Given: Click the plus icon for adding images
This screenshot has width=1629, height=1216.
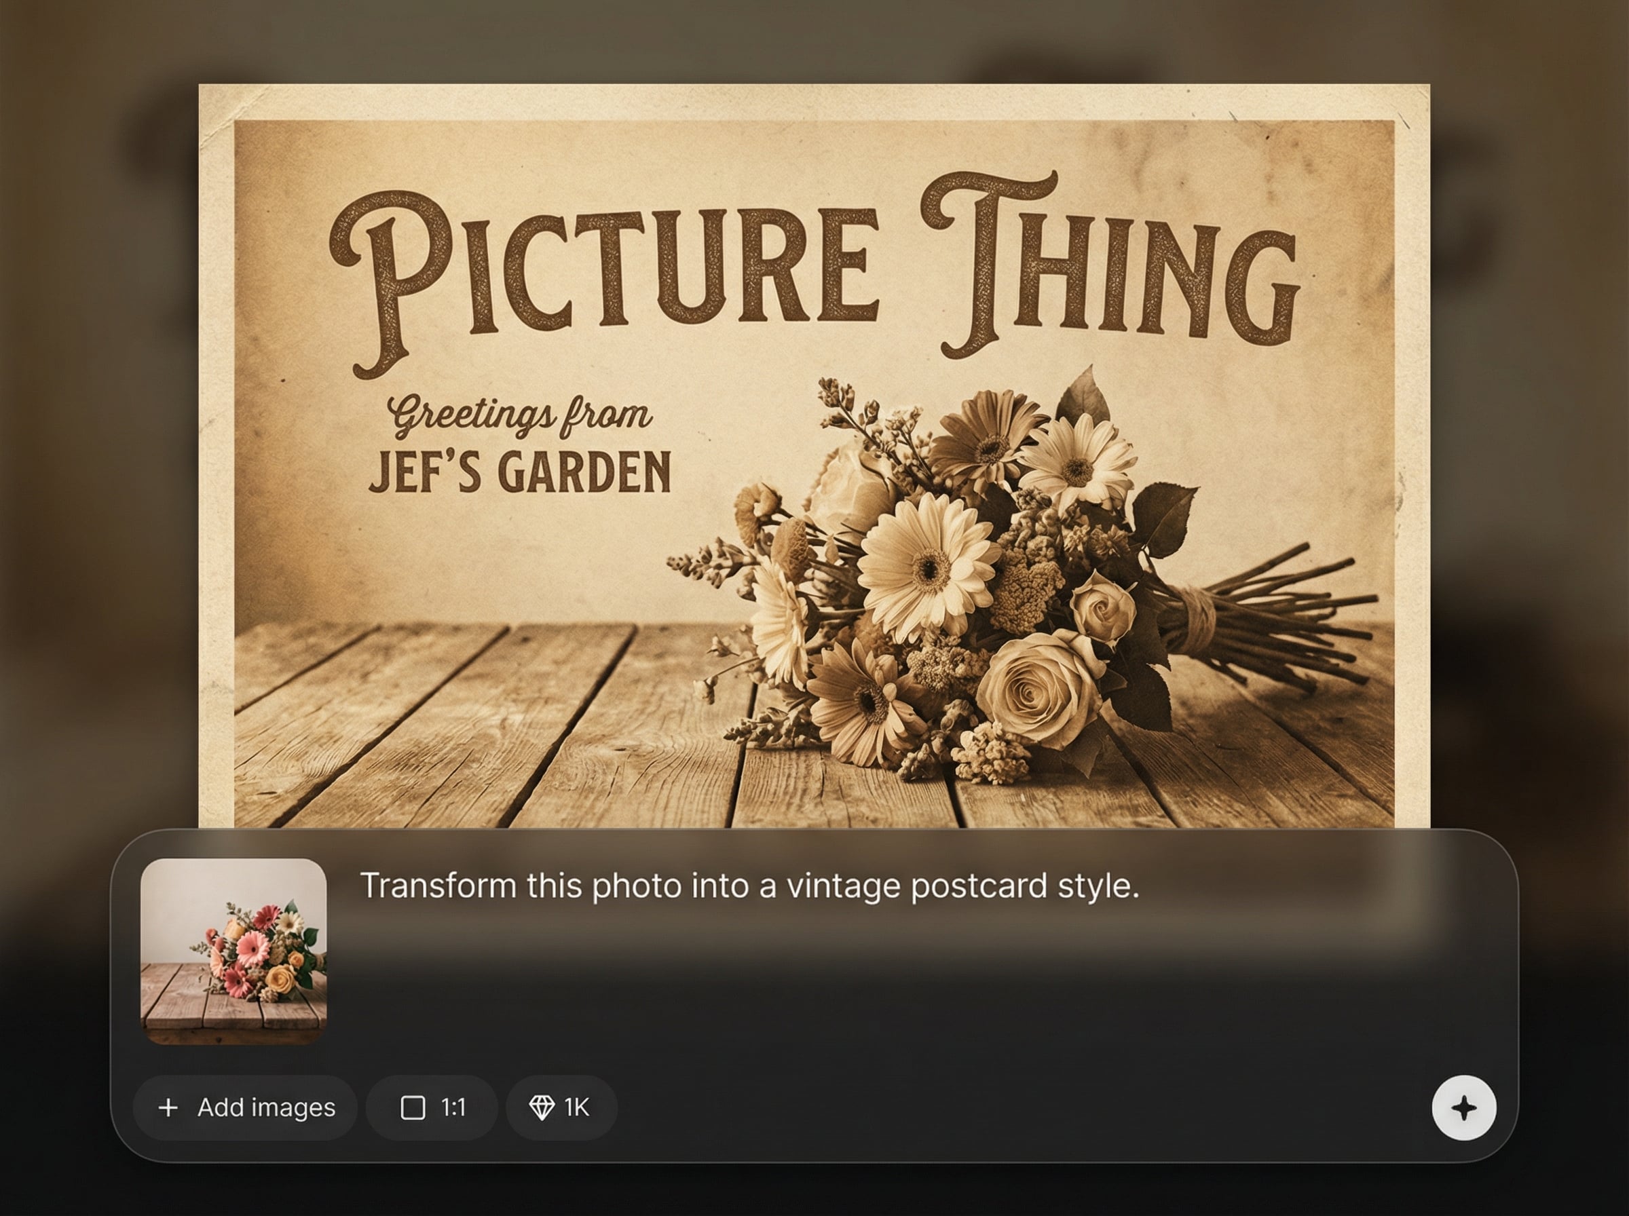Looking at the screenshot, I should coord(168,1108).
